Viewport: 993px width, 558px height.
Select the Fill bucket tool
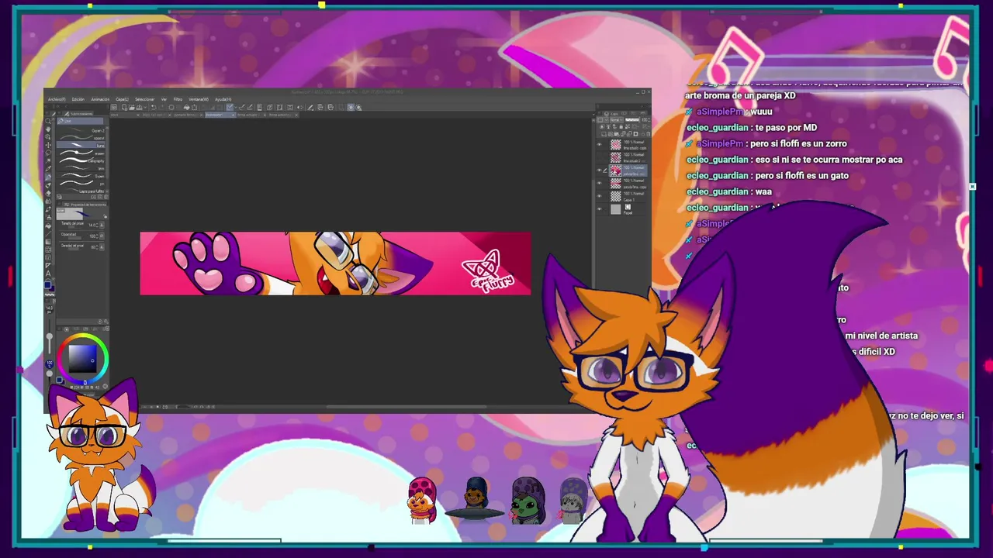(x=48, y=225)
